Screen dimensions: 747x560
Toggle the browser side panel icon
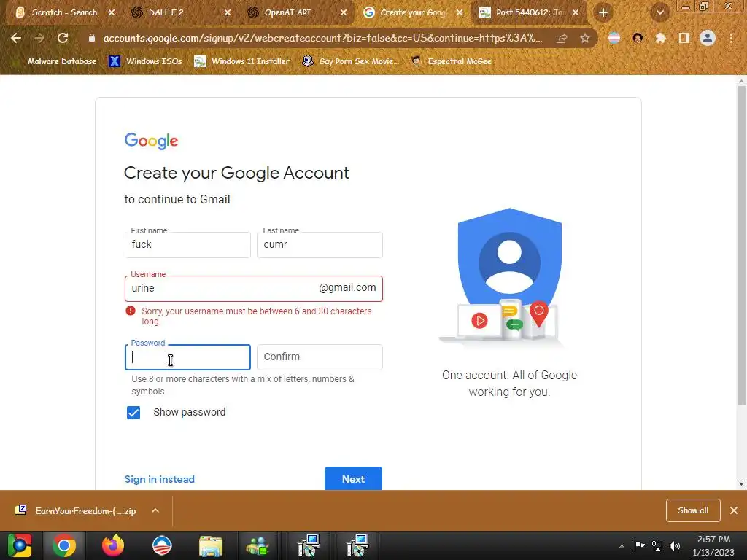click(684, 38)
